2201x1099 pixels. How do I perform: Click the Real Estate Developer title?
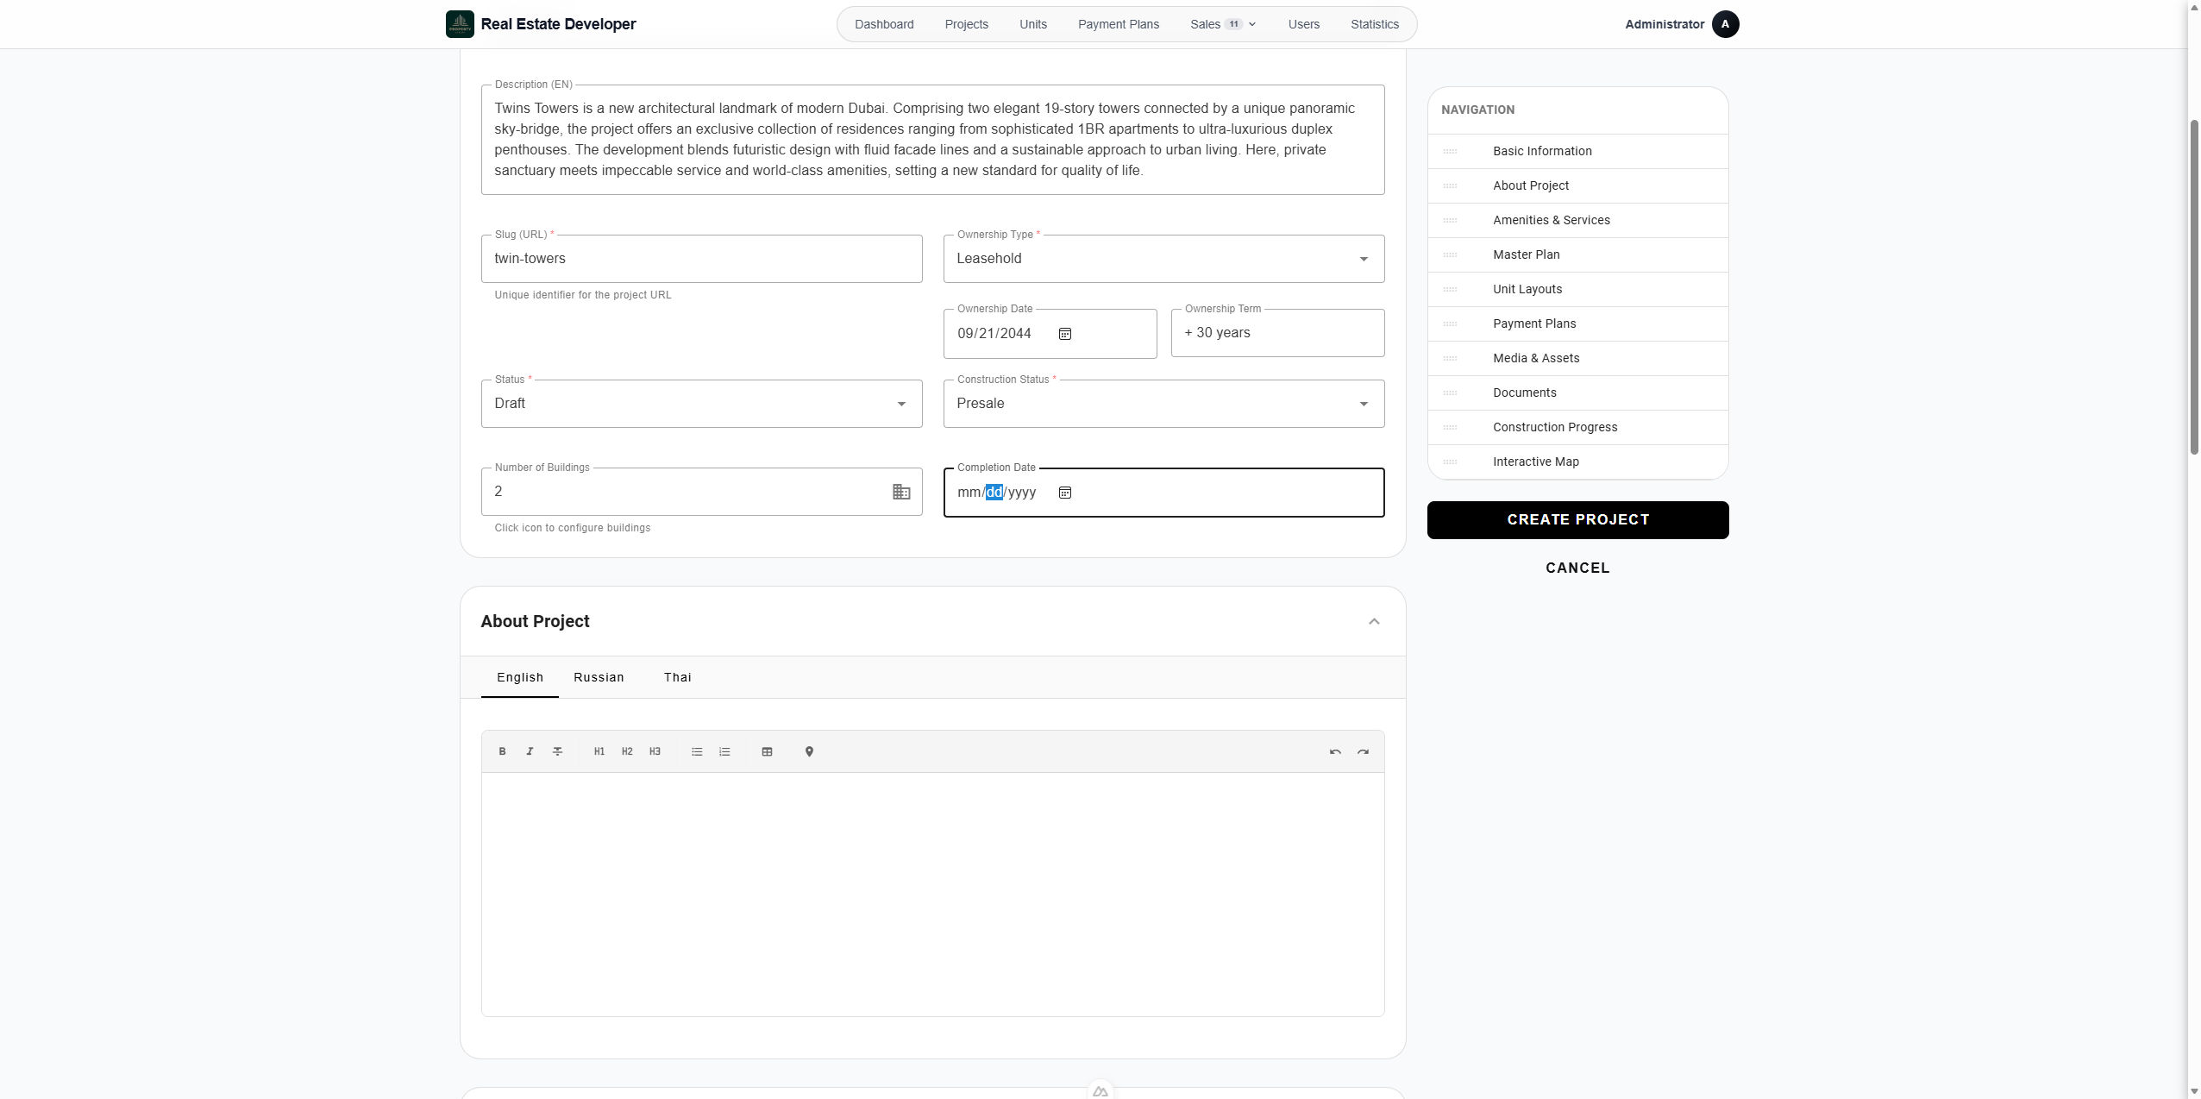pos(558,24)
